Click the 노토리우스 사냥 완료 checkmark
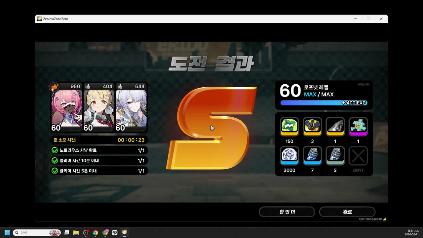 point(55,150)
